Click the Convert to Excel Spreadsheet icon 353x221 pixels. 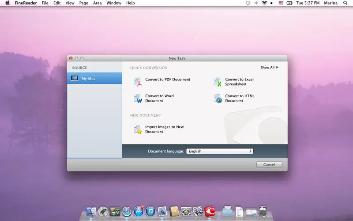point(218,82)
